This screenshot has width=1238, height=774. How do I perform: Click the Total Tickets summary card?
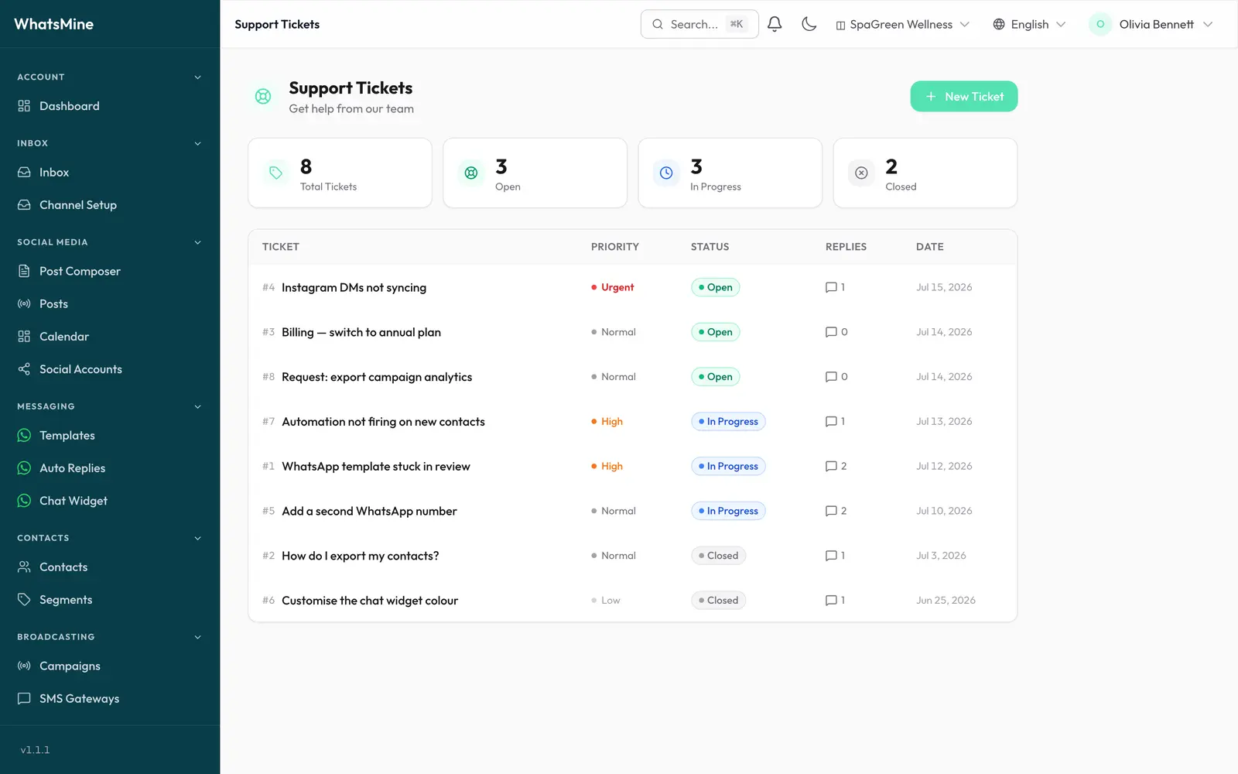tap(340, 173)
